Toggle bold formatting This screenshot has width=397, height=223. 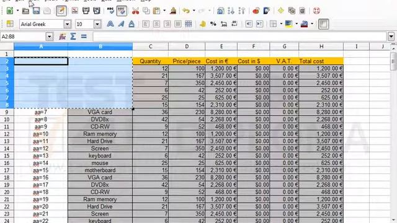(110, 24)
